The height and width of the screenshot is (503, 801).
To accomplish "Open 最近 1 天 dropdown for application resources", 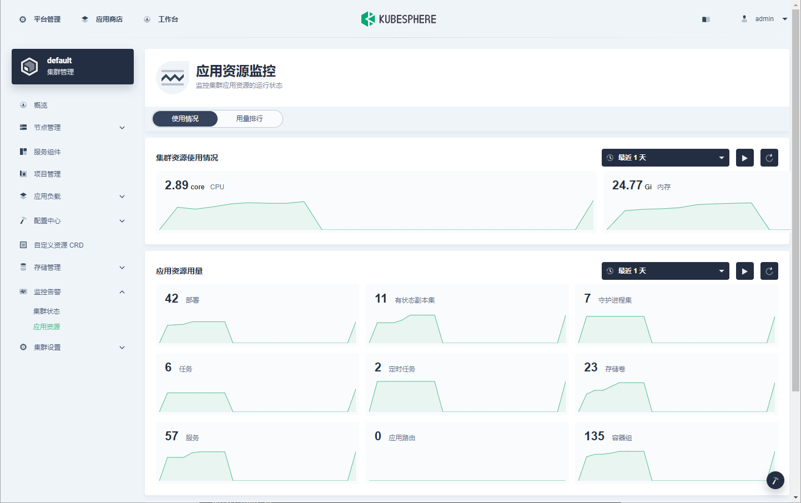I will [666, 271].
